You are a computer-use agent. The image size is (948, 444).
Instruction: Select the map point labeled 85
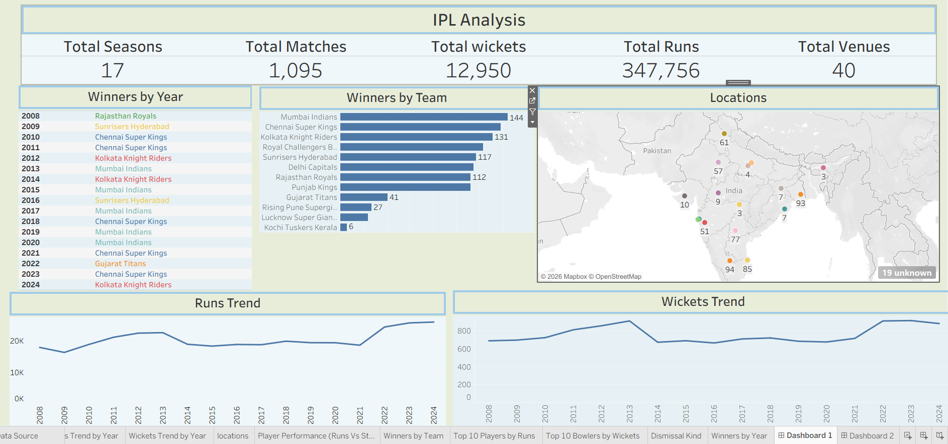[747, 260]
